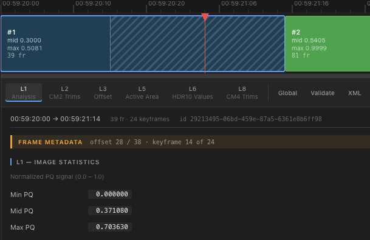Click the Mid PQ value 0.371080
370x240 pixels.
coord(110,210)
